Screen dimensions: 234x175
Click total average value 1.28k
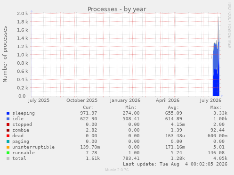click(x=178, y=158)
